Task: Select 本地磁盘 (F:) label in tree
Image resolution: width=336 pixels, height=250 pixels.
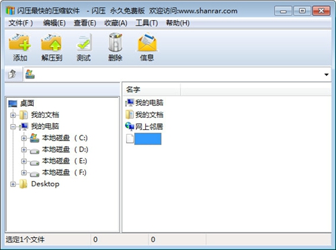Action: pyautogui.click(x=65, y=172)
